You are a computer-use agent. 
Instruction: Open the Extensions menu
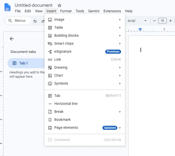pyautogui.click(x=112, y=11)
